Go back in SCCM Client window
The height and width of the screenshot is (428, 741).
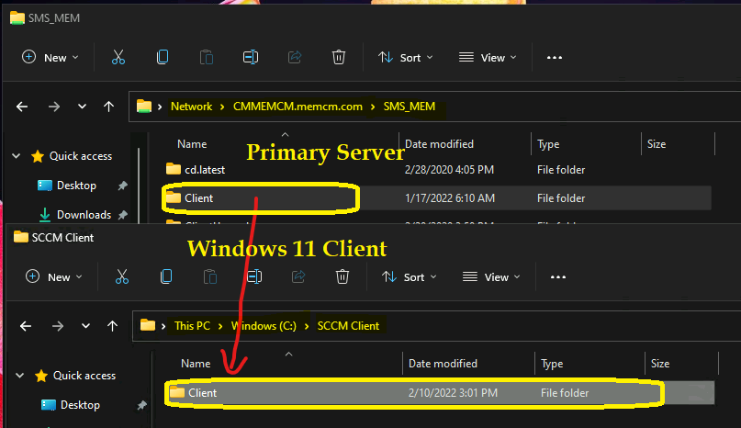[26, 326]
